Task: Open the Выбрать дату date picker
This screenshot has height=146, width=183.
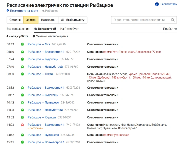Action: pyautogui.click(x=73, y=20)
